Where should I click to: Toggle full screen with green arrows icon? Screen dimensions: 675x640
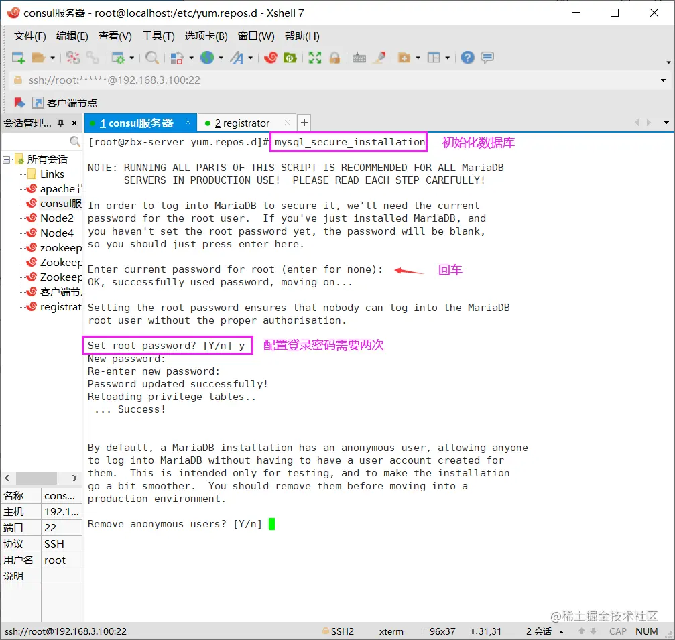click(x=314, y=57)
